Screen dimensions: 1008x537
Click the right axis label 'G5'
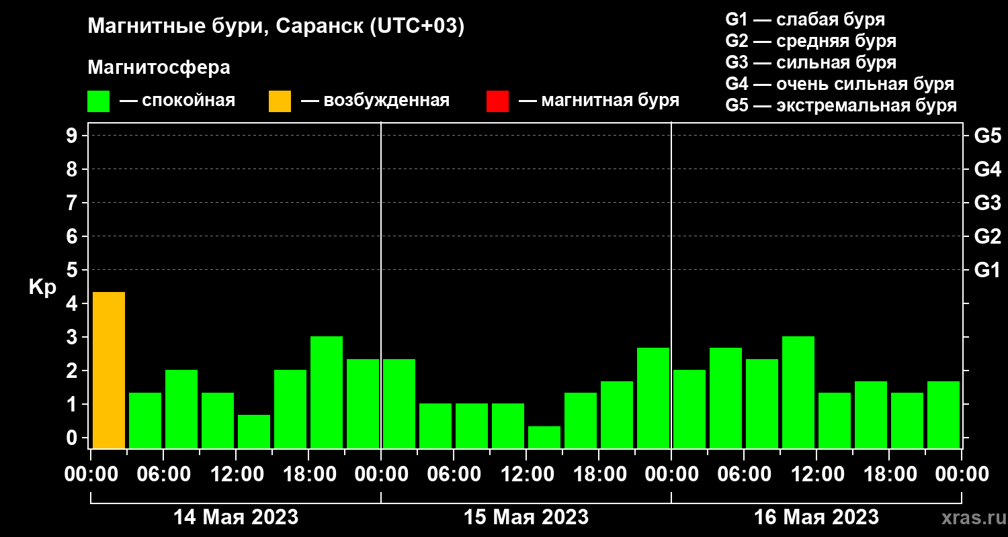click(x=987, y=136)
